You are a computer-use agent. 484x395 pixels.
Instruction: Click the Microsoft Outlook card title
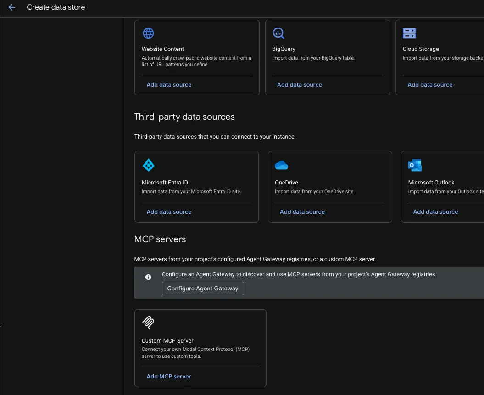431,183
